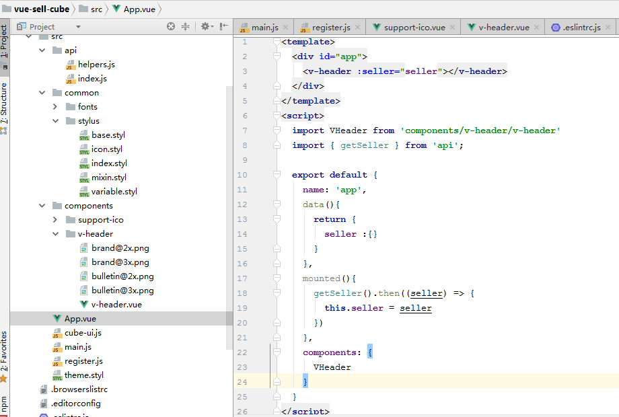Image resolution: width=619 pixels, height=417 pixels.
Task: Click the src breadcrumb in navigation bar
Action: pos(97,9)
